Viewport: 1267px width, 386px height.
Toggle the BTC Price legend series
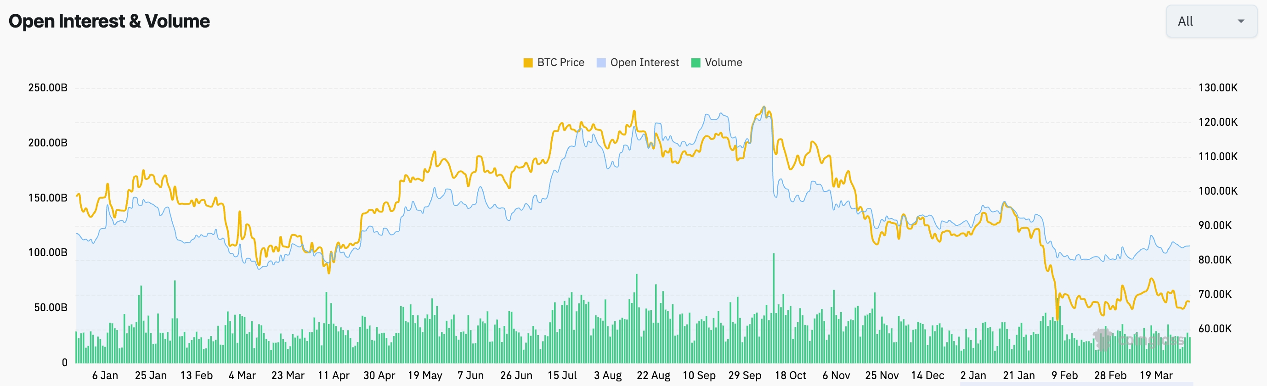point(560,62)
